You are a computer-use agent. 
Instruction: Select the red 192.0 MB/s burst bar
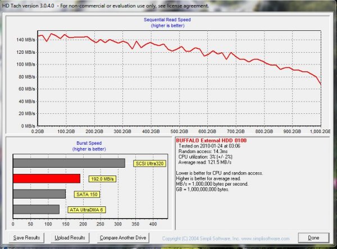pos(47,178)
